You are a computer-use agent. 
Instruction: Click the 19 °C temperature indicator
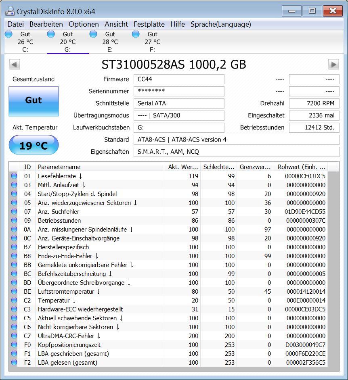[34, 145]
